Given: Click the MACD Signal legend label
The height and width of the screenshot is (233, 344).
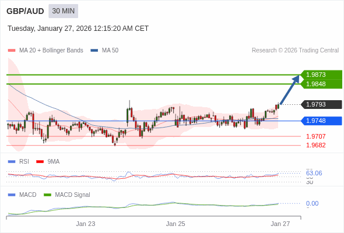Looking at the screenshot, I should pos(73,195).
